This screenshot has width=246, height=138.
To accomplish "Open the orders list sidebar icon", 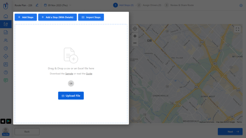I will [x=6, y=32].
